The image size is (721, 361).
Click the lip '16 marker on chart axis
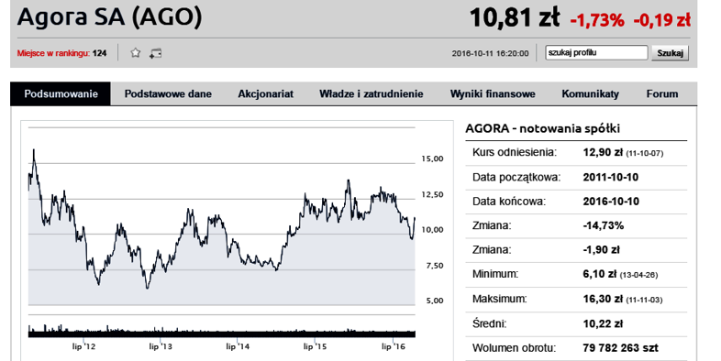[x=394, y=346]
